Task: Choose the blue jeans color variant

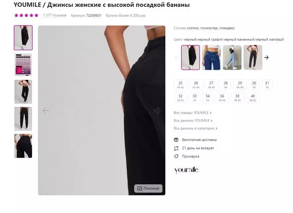Action: (x=211, y=57)
